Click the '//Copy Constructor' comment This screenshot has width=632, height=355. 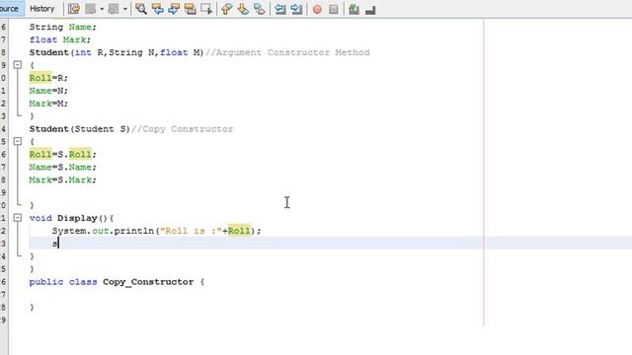[182, 129]
